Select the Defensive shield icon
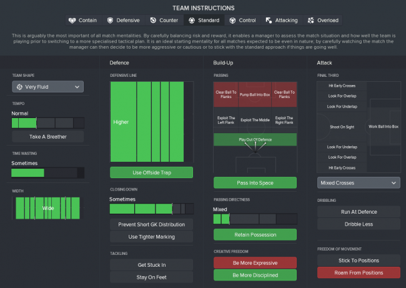This screenshot has width=406, height=288. click(111, 21)
